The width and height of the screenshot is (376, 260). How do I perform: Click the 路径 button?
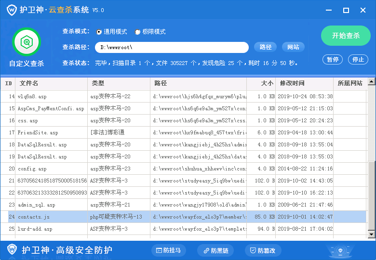265,47
